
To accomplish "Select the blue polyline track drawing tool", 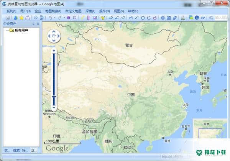I will tap(111, 18).
